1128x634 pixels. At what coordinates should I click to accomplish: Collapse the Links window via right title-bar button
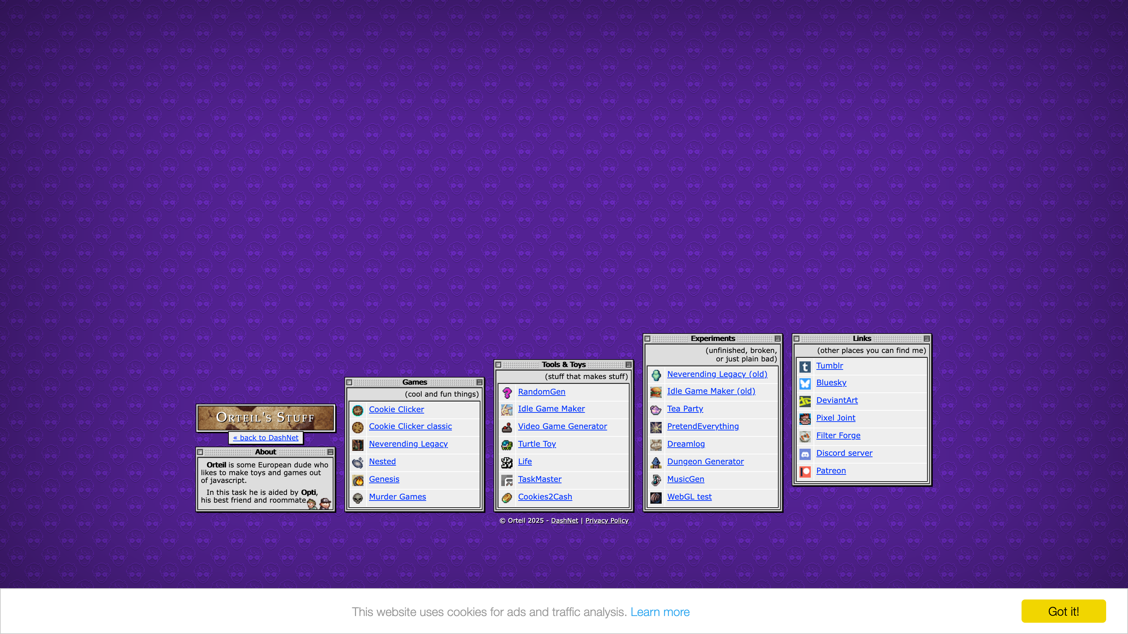point(927,338)
